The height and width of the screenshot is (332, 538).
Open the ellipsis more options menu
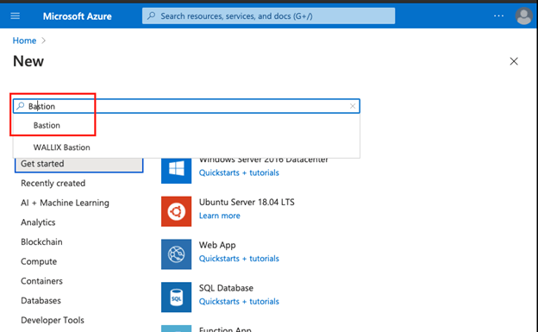(x=498, y=16)
